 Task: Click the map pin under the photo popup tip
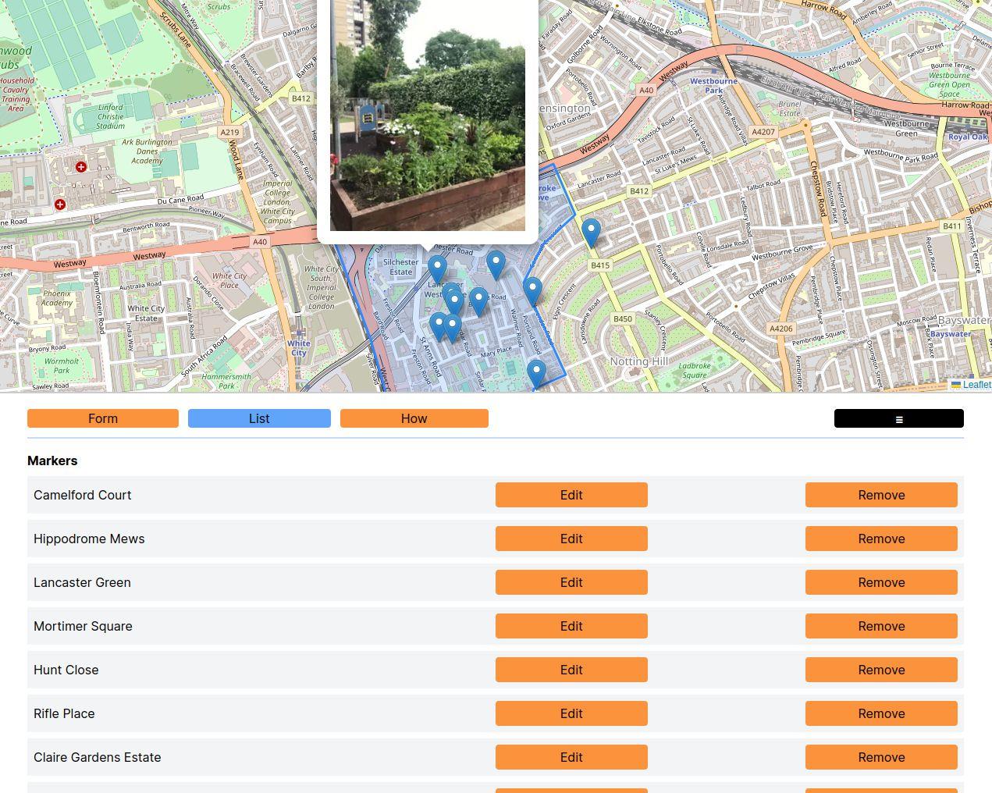(x=437, y=269)
